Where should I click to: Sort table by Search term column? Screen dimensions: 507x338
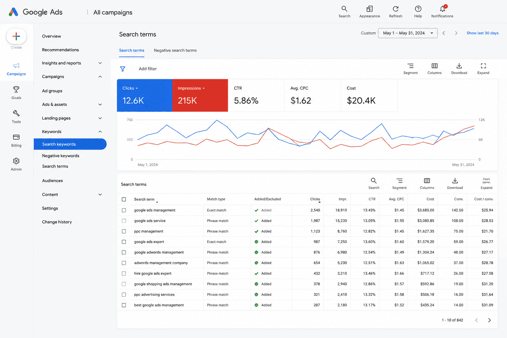[144, 199]
